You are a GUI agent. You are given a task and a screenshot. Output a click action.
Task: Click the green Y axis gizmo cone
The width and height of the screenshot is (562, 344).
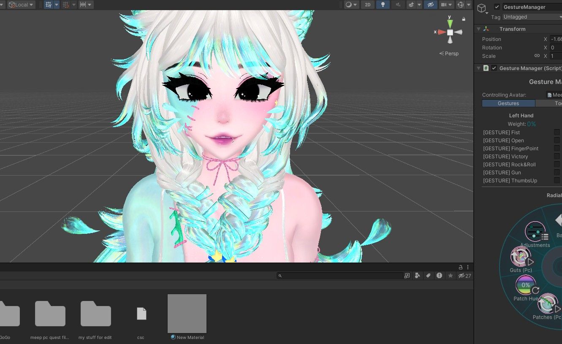(x=450, y=23)
